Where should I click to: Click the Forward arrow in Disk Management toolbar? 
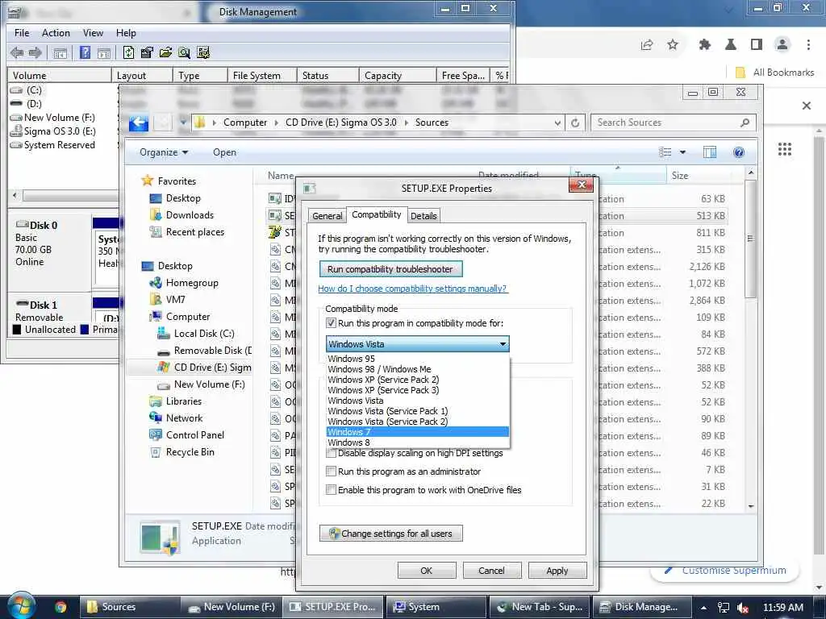(35, 52)
